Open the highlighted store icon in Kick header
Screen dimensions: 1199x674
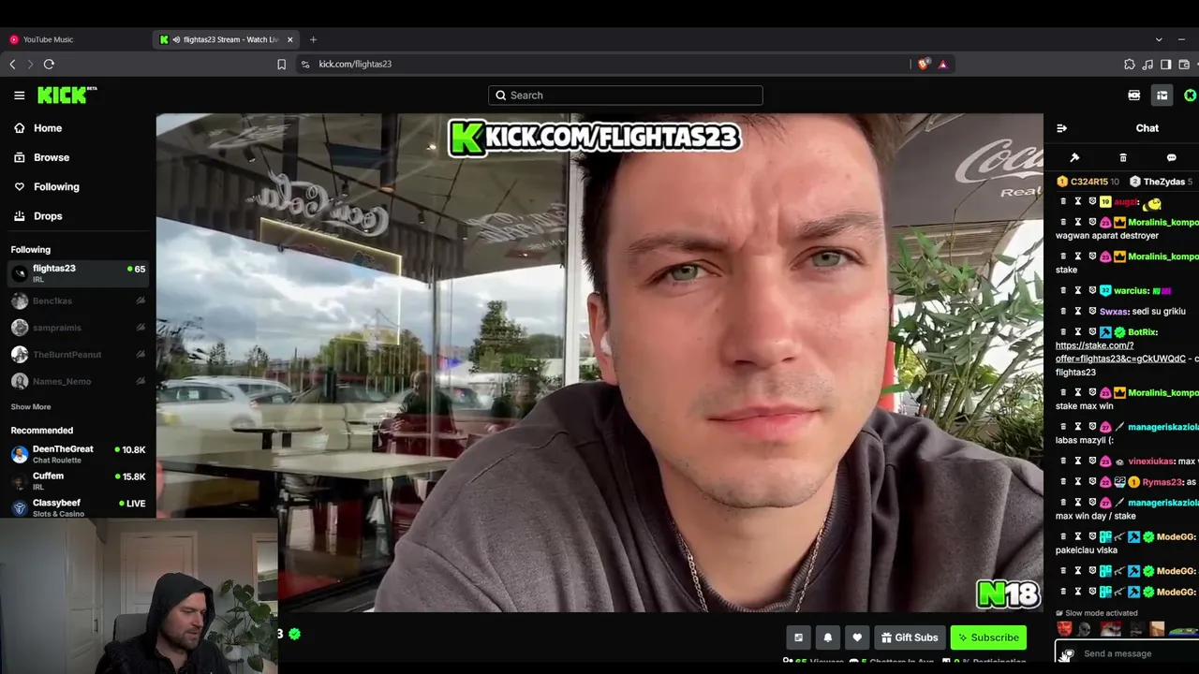click(x=1162, y=95)
